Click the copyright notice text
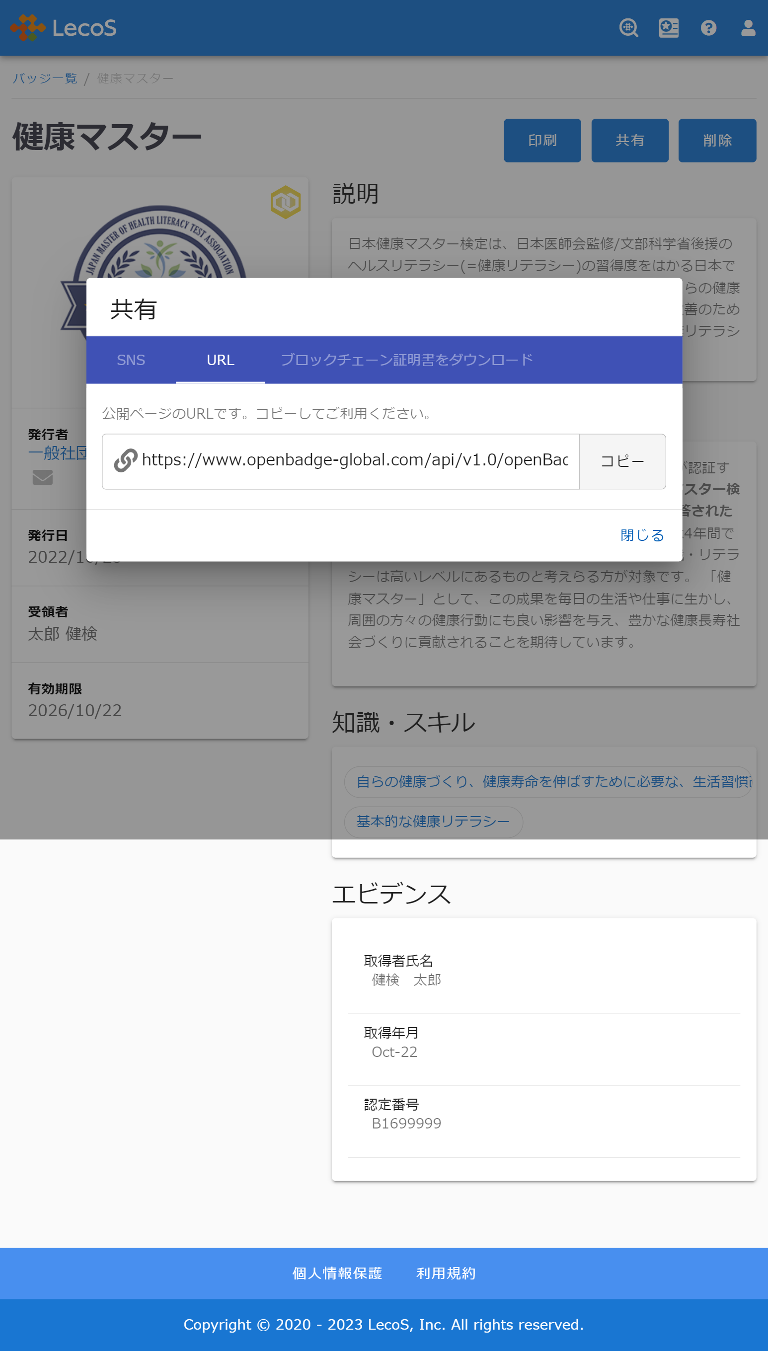Screen dimensions: 768x1351 point(384,1324)
